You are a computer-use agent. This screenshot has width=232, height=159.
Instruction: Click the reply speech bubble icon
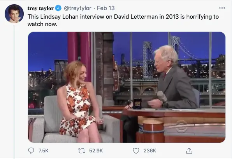(x=31, y=150)
